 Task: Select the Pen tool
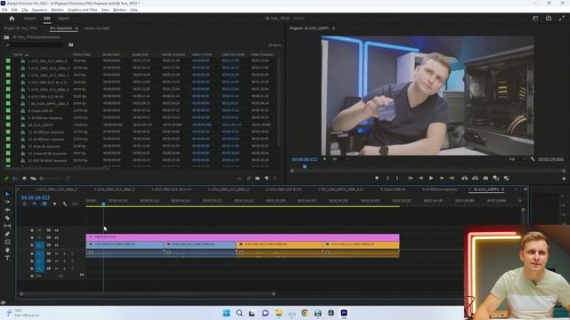coord(7,234)
